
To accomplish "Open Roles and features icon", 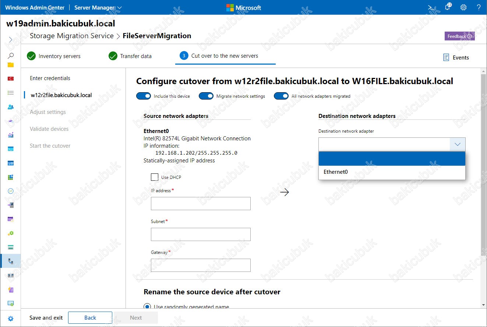I will [11, 205].
